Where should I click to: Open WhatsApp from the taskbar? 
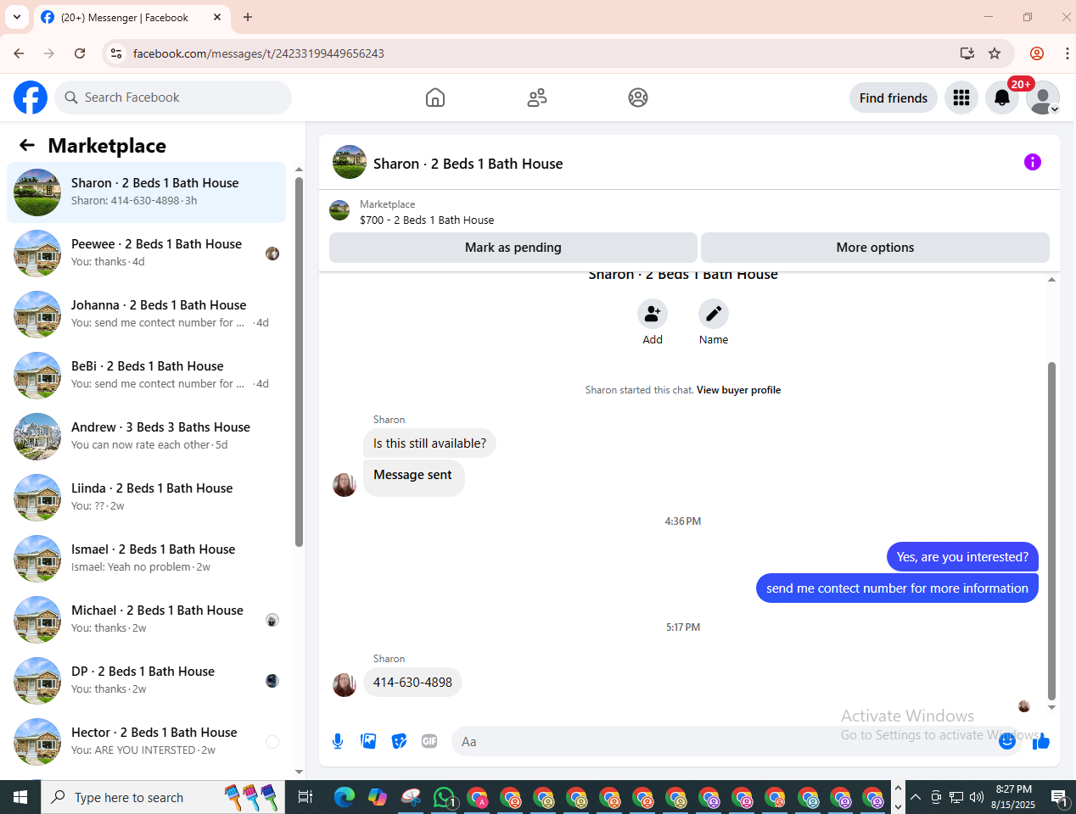[445, 797]
